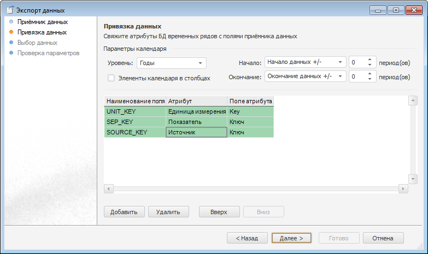Select the Приёмник данных wizard step

pyautogui.click(x=43, y=22)
